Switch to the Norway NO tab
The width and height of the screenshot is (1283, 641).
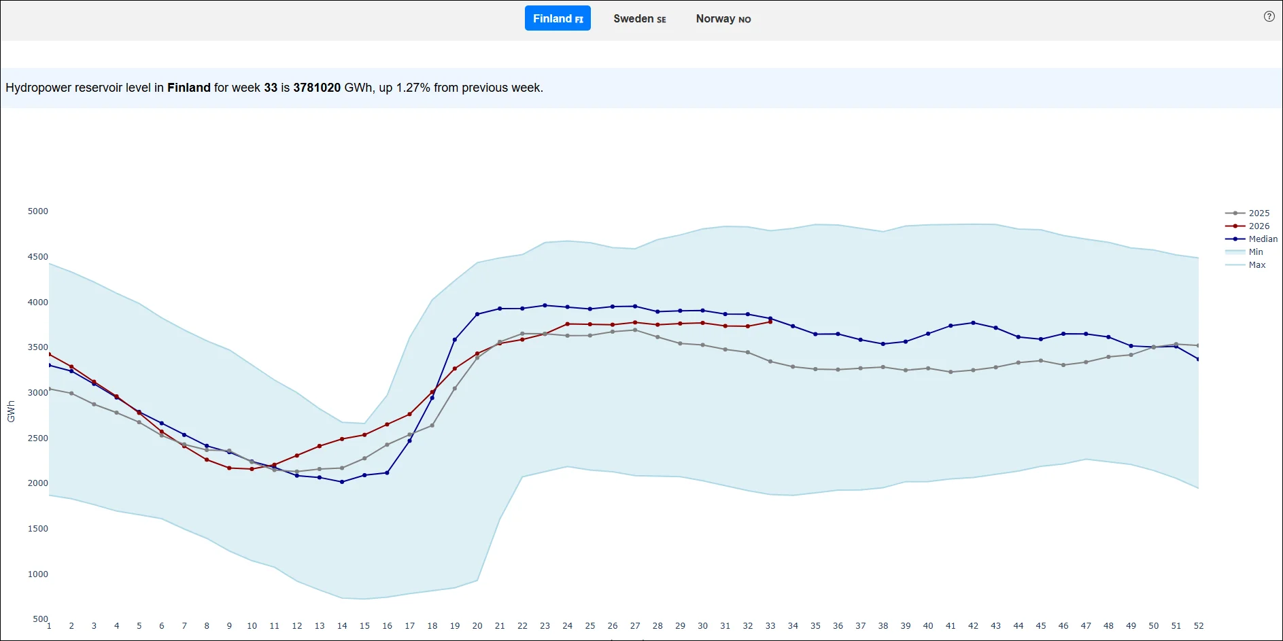723,18
